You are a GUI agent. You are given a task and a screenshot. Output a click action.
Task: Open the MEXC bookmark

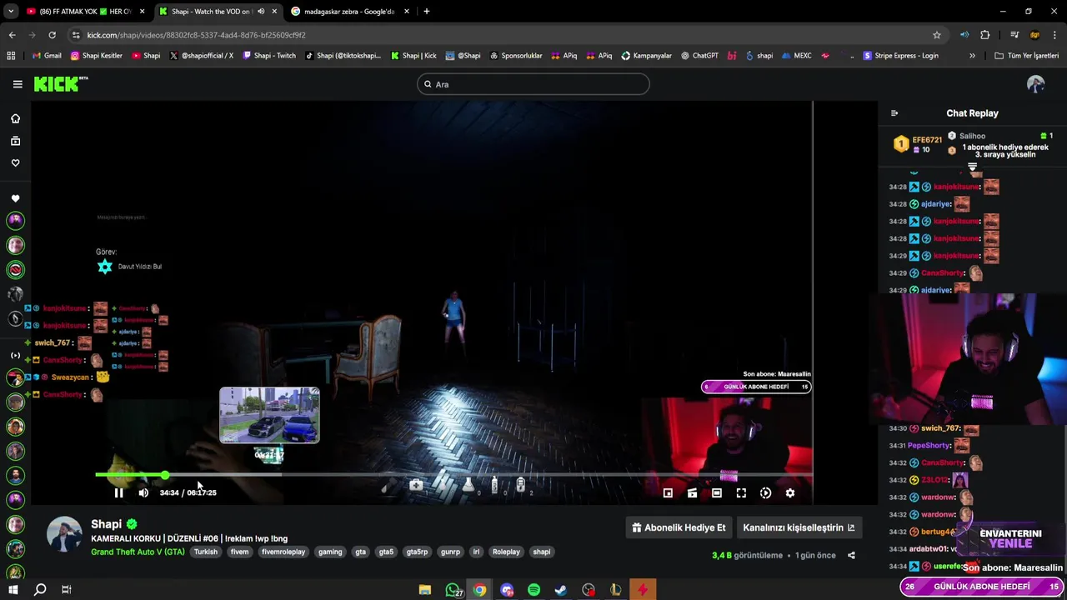pos(796,56)
